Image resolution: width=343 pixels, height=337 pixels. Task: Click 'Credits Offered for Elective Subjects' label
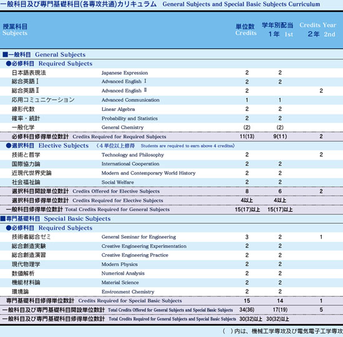click(116, 191)
